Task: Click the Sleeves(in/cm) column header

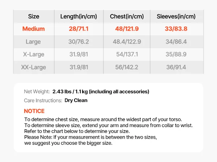Action: [x=176, y=16]
